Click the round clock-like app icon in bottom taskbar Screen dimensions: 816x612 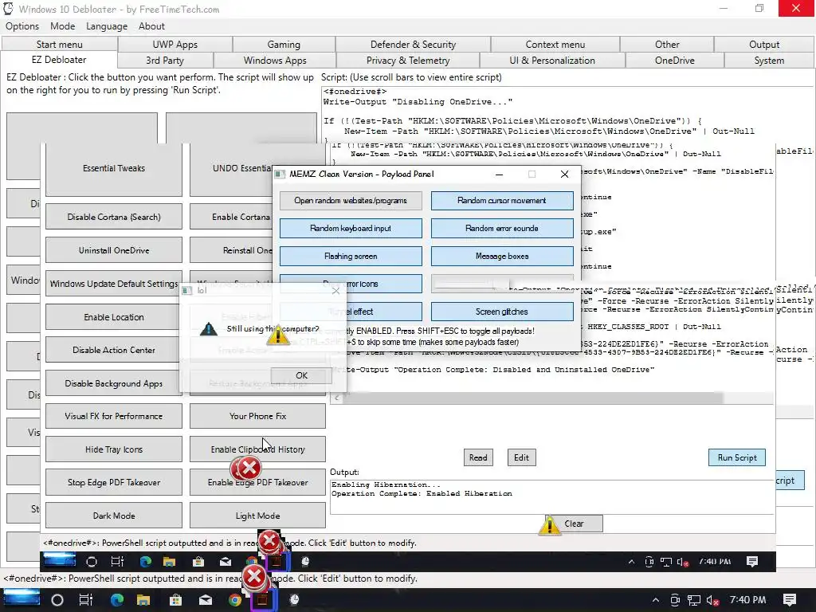(295, 600)
